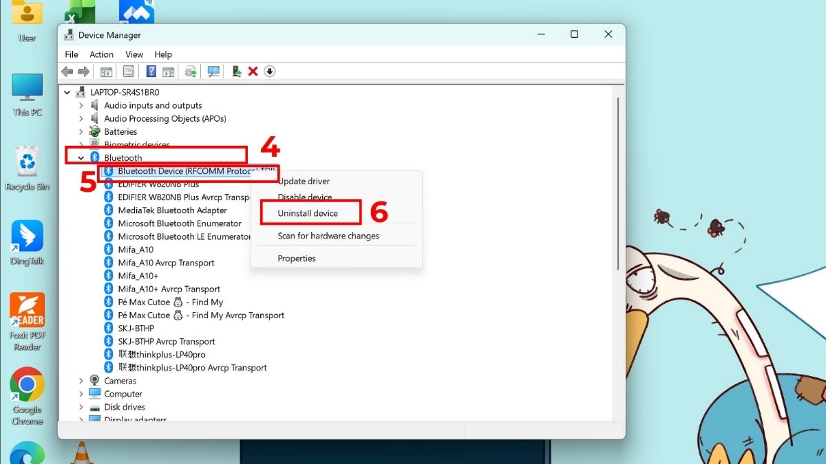
Task: Click the Bluetooth icon beside Mifa_A10+ Avrcp Transport
Action: tap(108, 289)
